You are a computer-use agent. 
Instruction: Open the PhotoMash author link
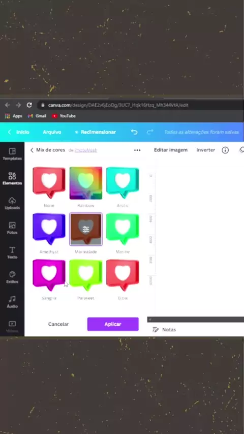pyautogui.click(x=86, y=150)
